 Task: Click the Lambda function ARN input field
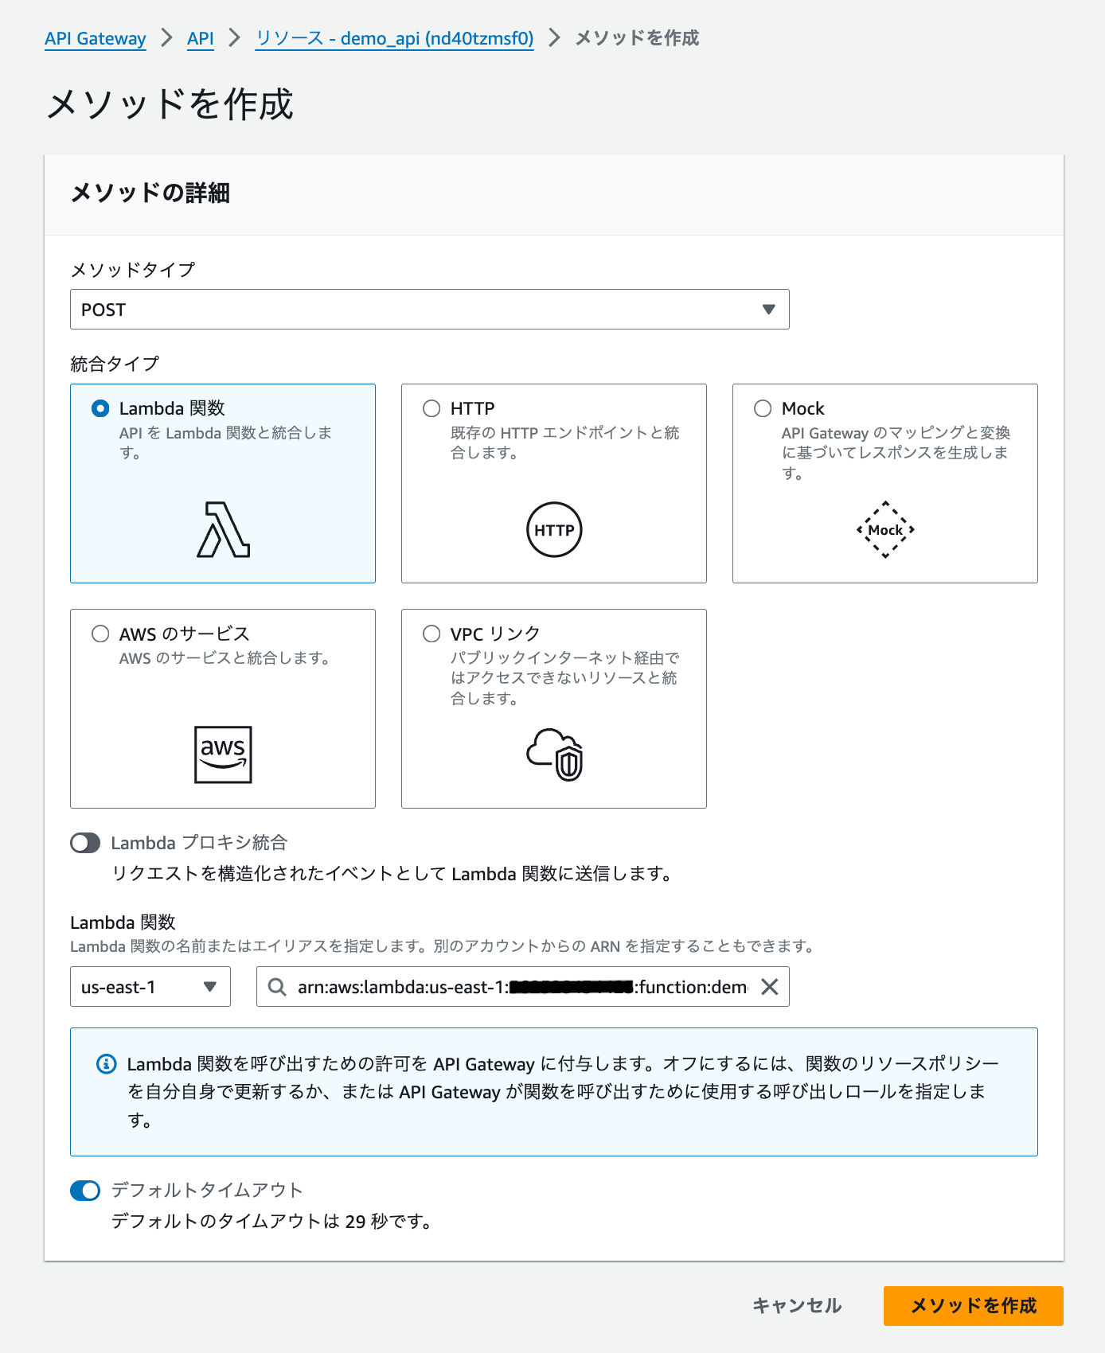pyautogui.click(x=522, y=987)
